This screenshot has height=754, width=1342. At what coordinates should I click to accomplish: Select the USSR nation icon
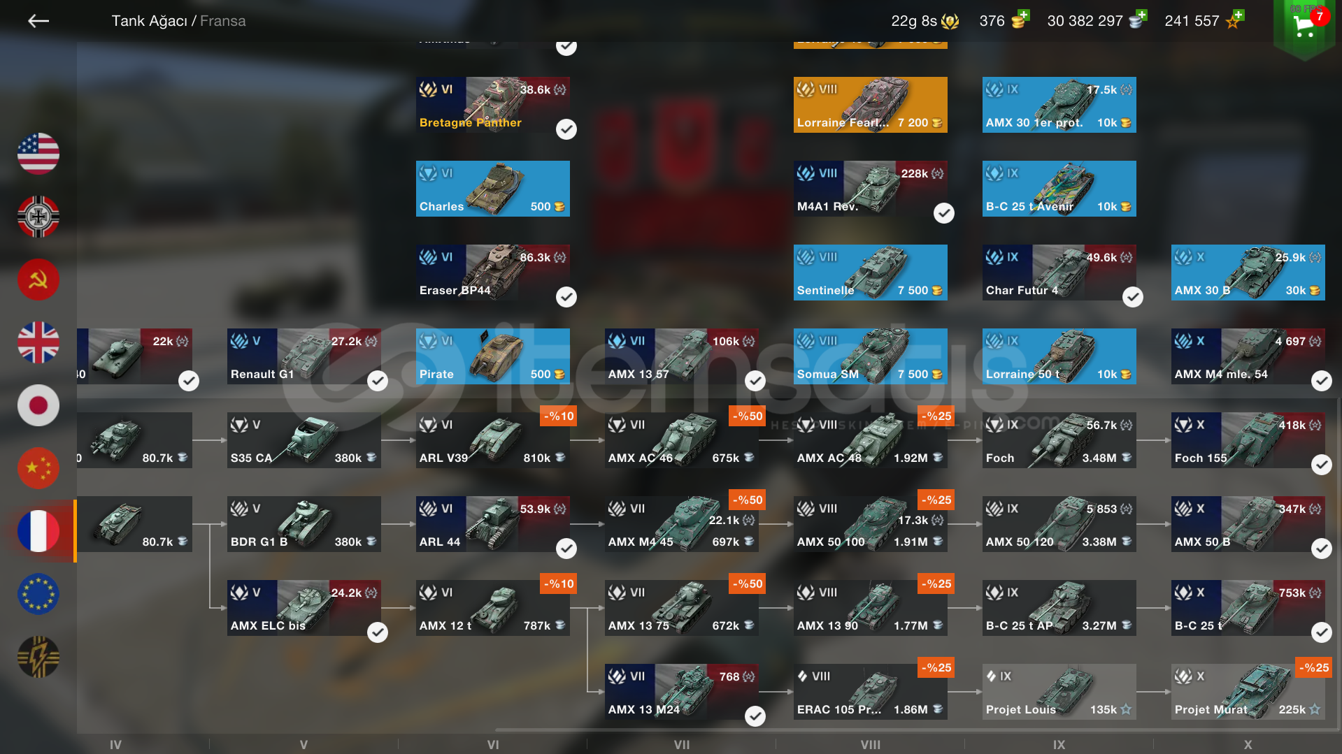(x=38, y=280)
